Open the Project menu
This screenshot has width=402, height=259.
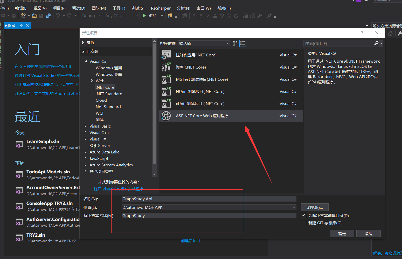coord(59,8)
